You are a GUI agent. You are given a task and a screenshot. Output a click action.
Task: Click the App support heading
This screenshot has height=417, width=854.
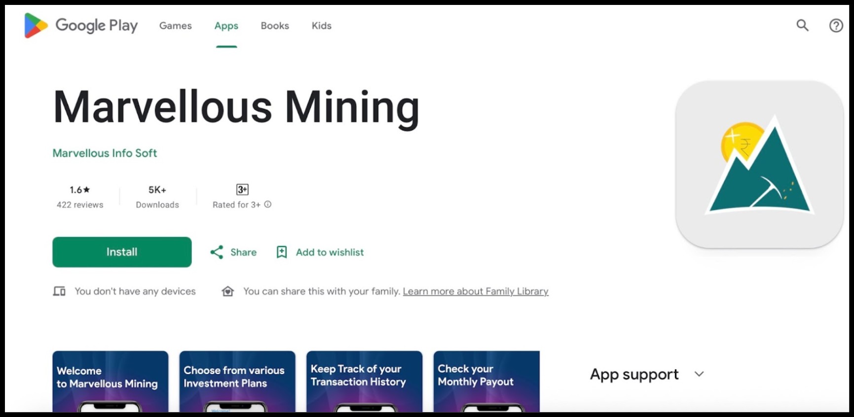[x=634, y=375]
